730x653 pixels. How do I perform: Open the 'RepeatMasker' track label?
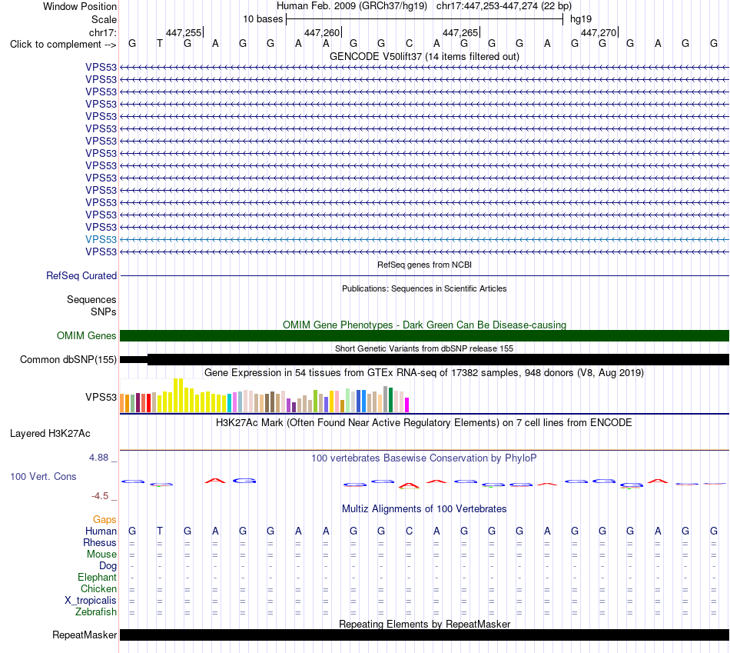coord(85,635)
